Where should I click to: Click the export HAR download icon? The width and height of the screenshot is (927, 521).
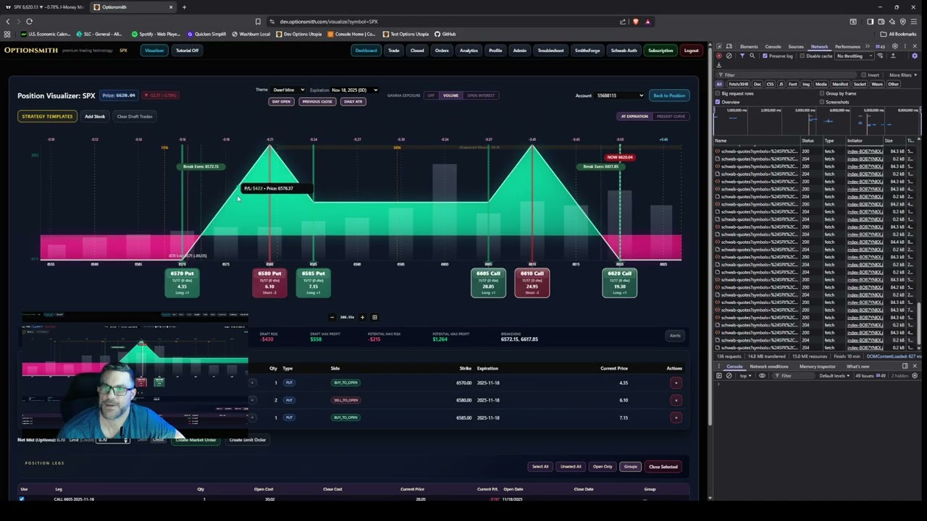point(718,65)
